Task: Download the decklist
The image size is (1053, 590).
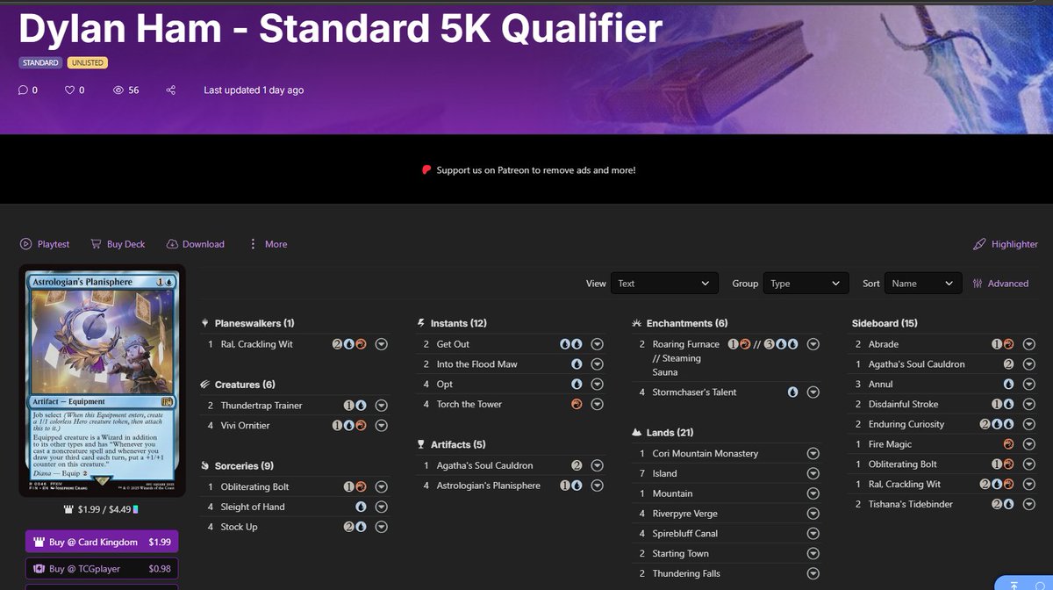Action: (x=195, y=244)
